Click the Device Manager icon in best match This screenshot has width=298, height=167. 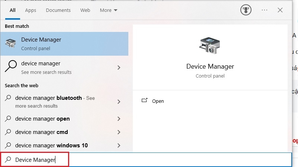click(x=11, y=43)
